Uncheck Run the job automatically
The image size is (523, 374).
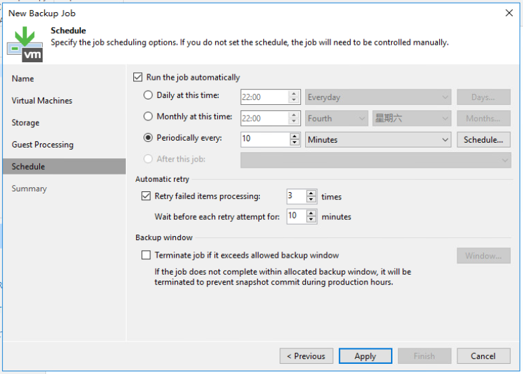pos(138,77)
